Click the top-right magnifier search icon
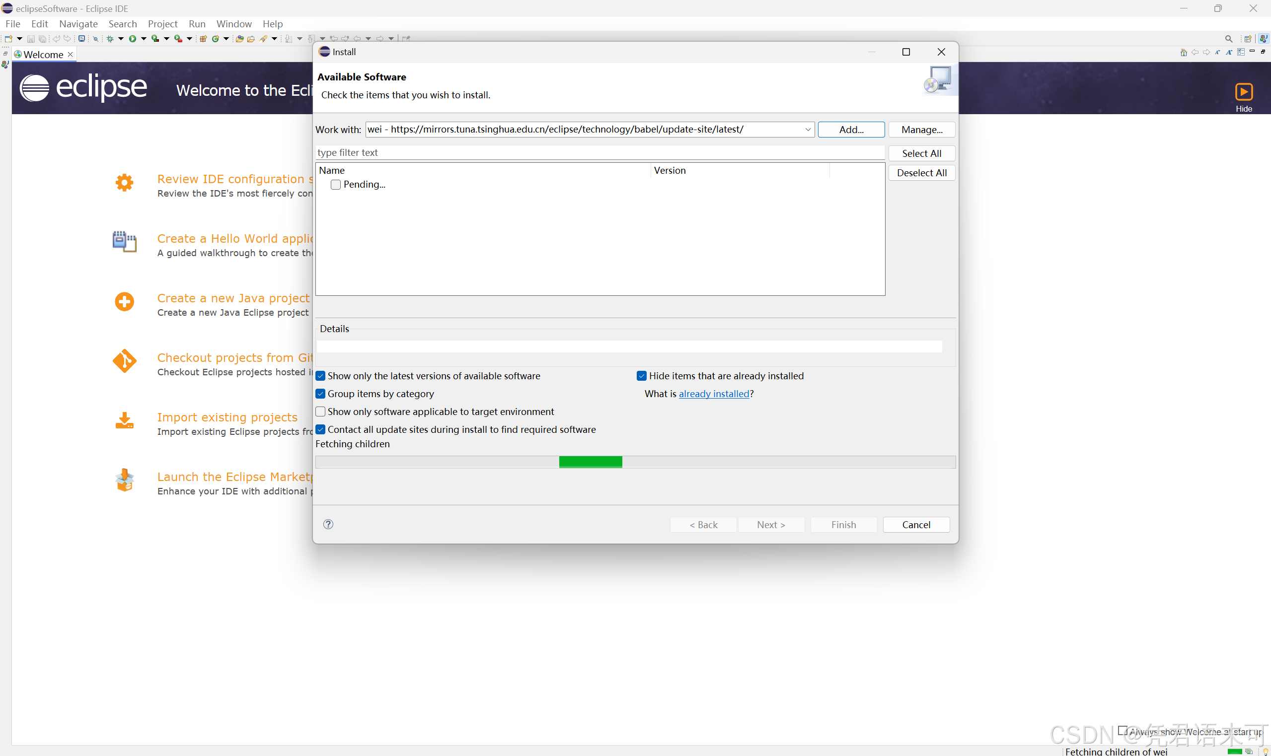 [x=1229, y=39]
